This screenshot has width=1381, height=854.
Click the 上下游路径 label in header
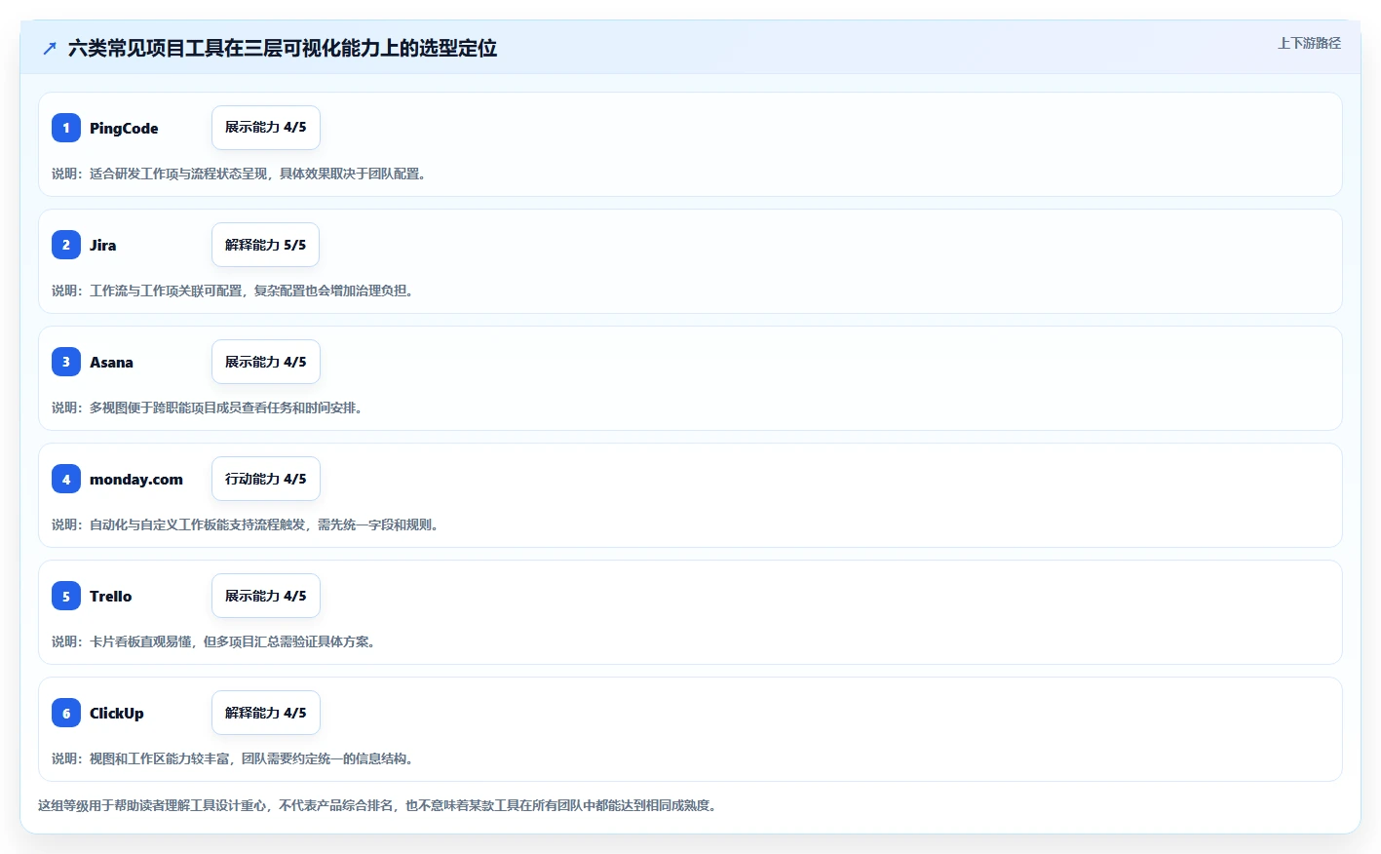[1309, 43]
